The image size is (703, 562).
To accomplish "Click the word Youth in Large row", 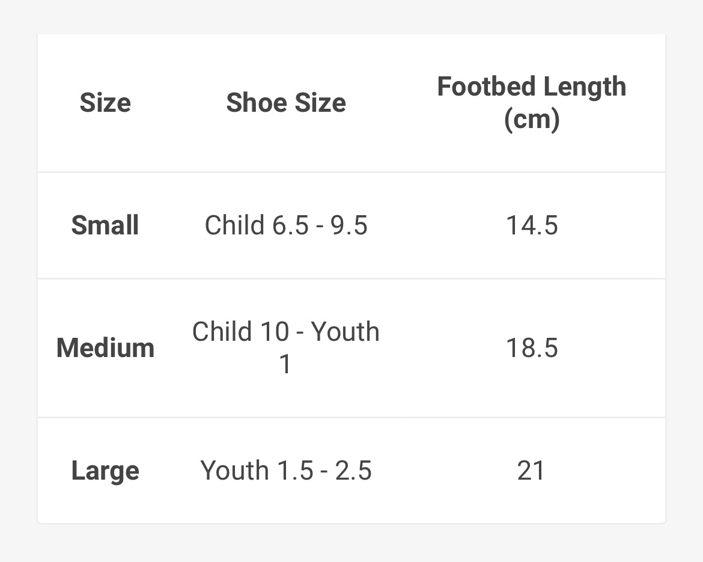I will 234,471.
